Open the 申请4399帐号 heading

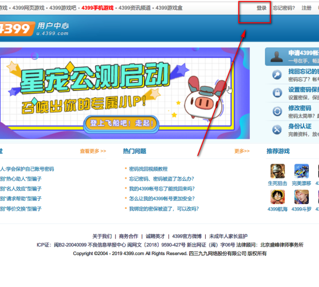pyautogui.click(x=304, y=53)
